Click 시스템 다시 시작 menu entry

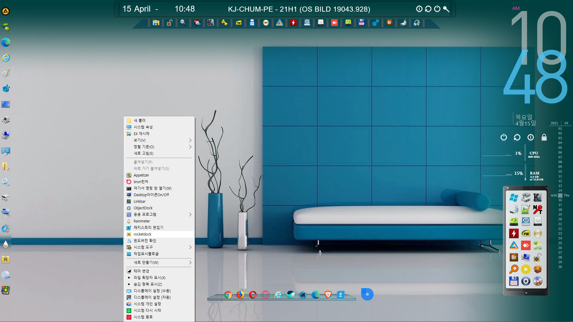[x=159, y=310]
